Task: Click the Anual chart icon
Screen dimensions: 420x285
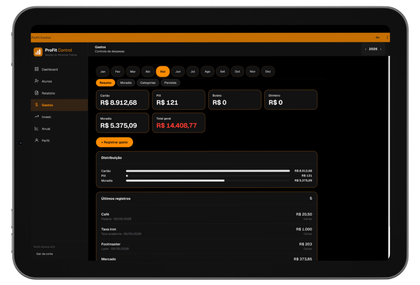Action: pos(37,129)
